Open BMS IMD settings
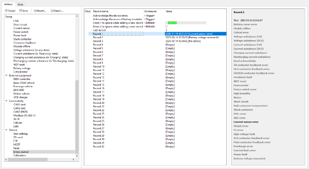Viewport: 309px width, 169px height. [x=19, y=90]
